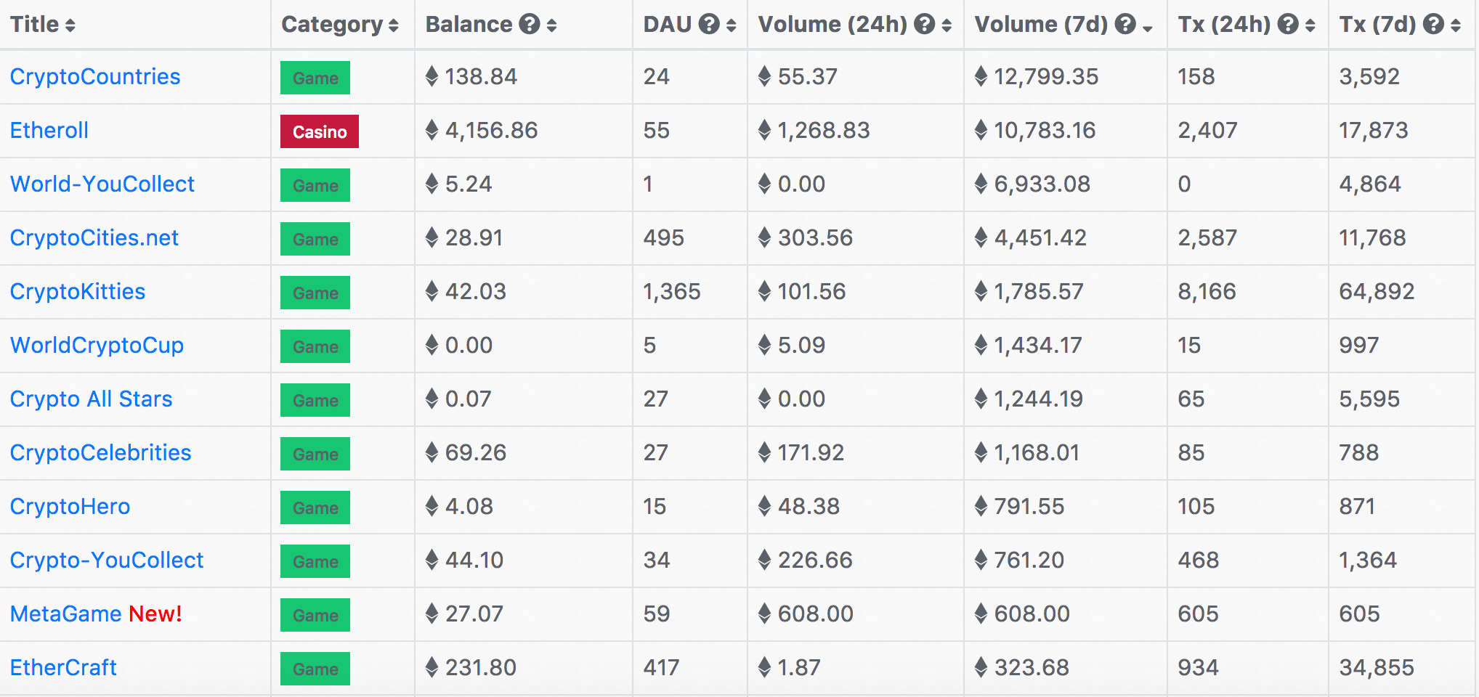Open the CryptoCountries link
The width and height of the screenshot is (1479, 697).
coord(95,76)
